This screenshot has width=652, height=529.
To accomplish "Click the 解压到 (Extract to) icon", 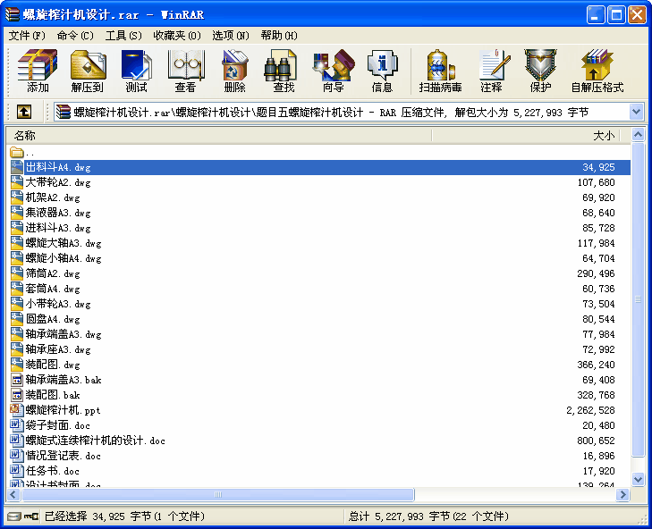I will point(88,71).
